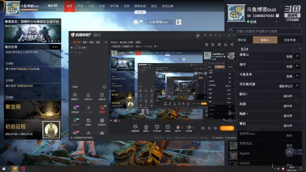
Task: Open the 在线 status dropdown arrow
Action: pyautogui.click(x=276, y=22)
